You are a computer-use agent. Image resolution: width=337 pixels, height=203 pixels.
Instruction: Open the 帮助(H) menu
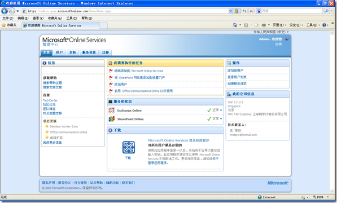87,18
